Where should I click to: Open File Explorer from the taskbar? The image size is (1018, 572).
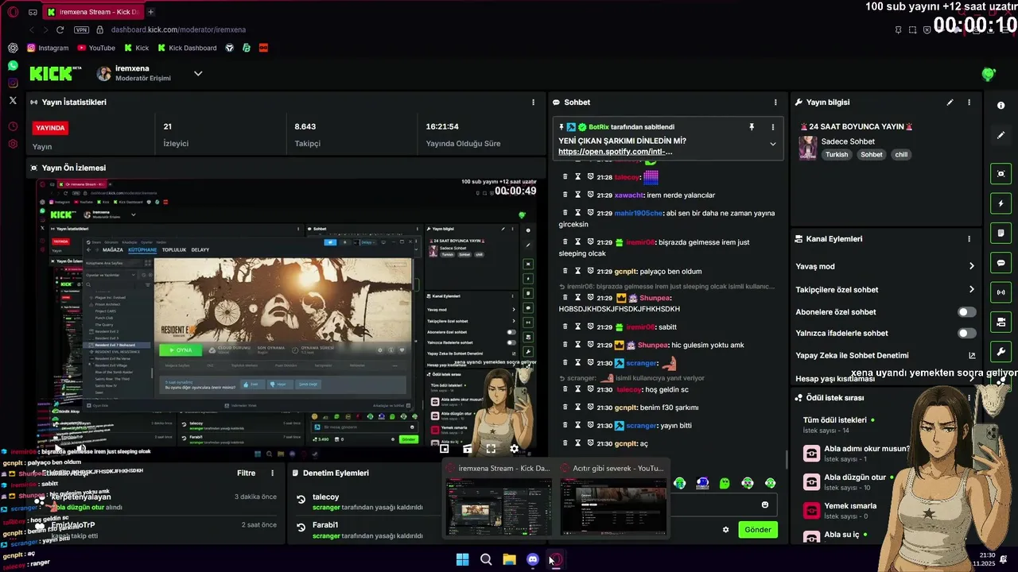[x=509, y=559]
